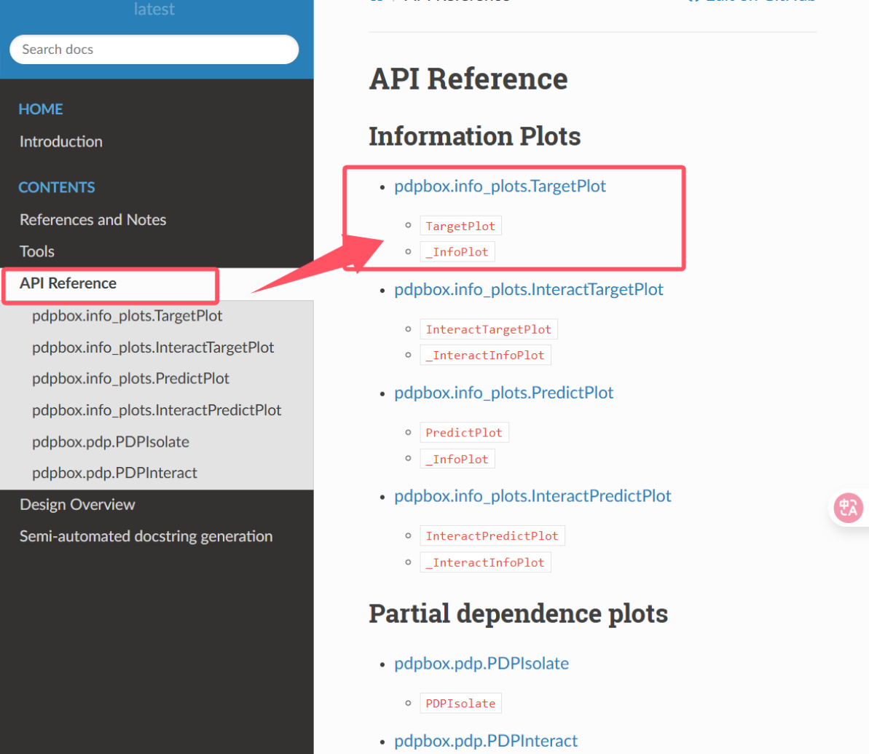869x754 pixels.
Task: Click the Search docs input field
Action: point(154,50)
